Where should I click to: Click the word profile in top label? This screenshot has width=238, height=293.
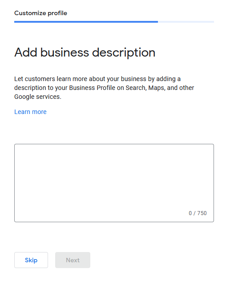(x=57, y=13)
